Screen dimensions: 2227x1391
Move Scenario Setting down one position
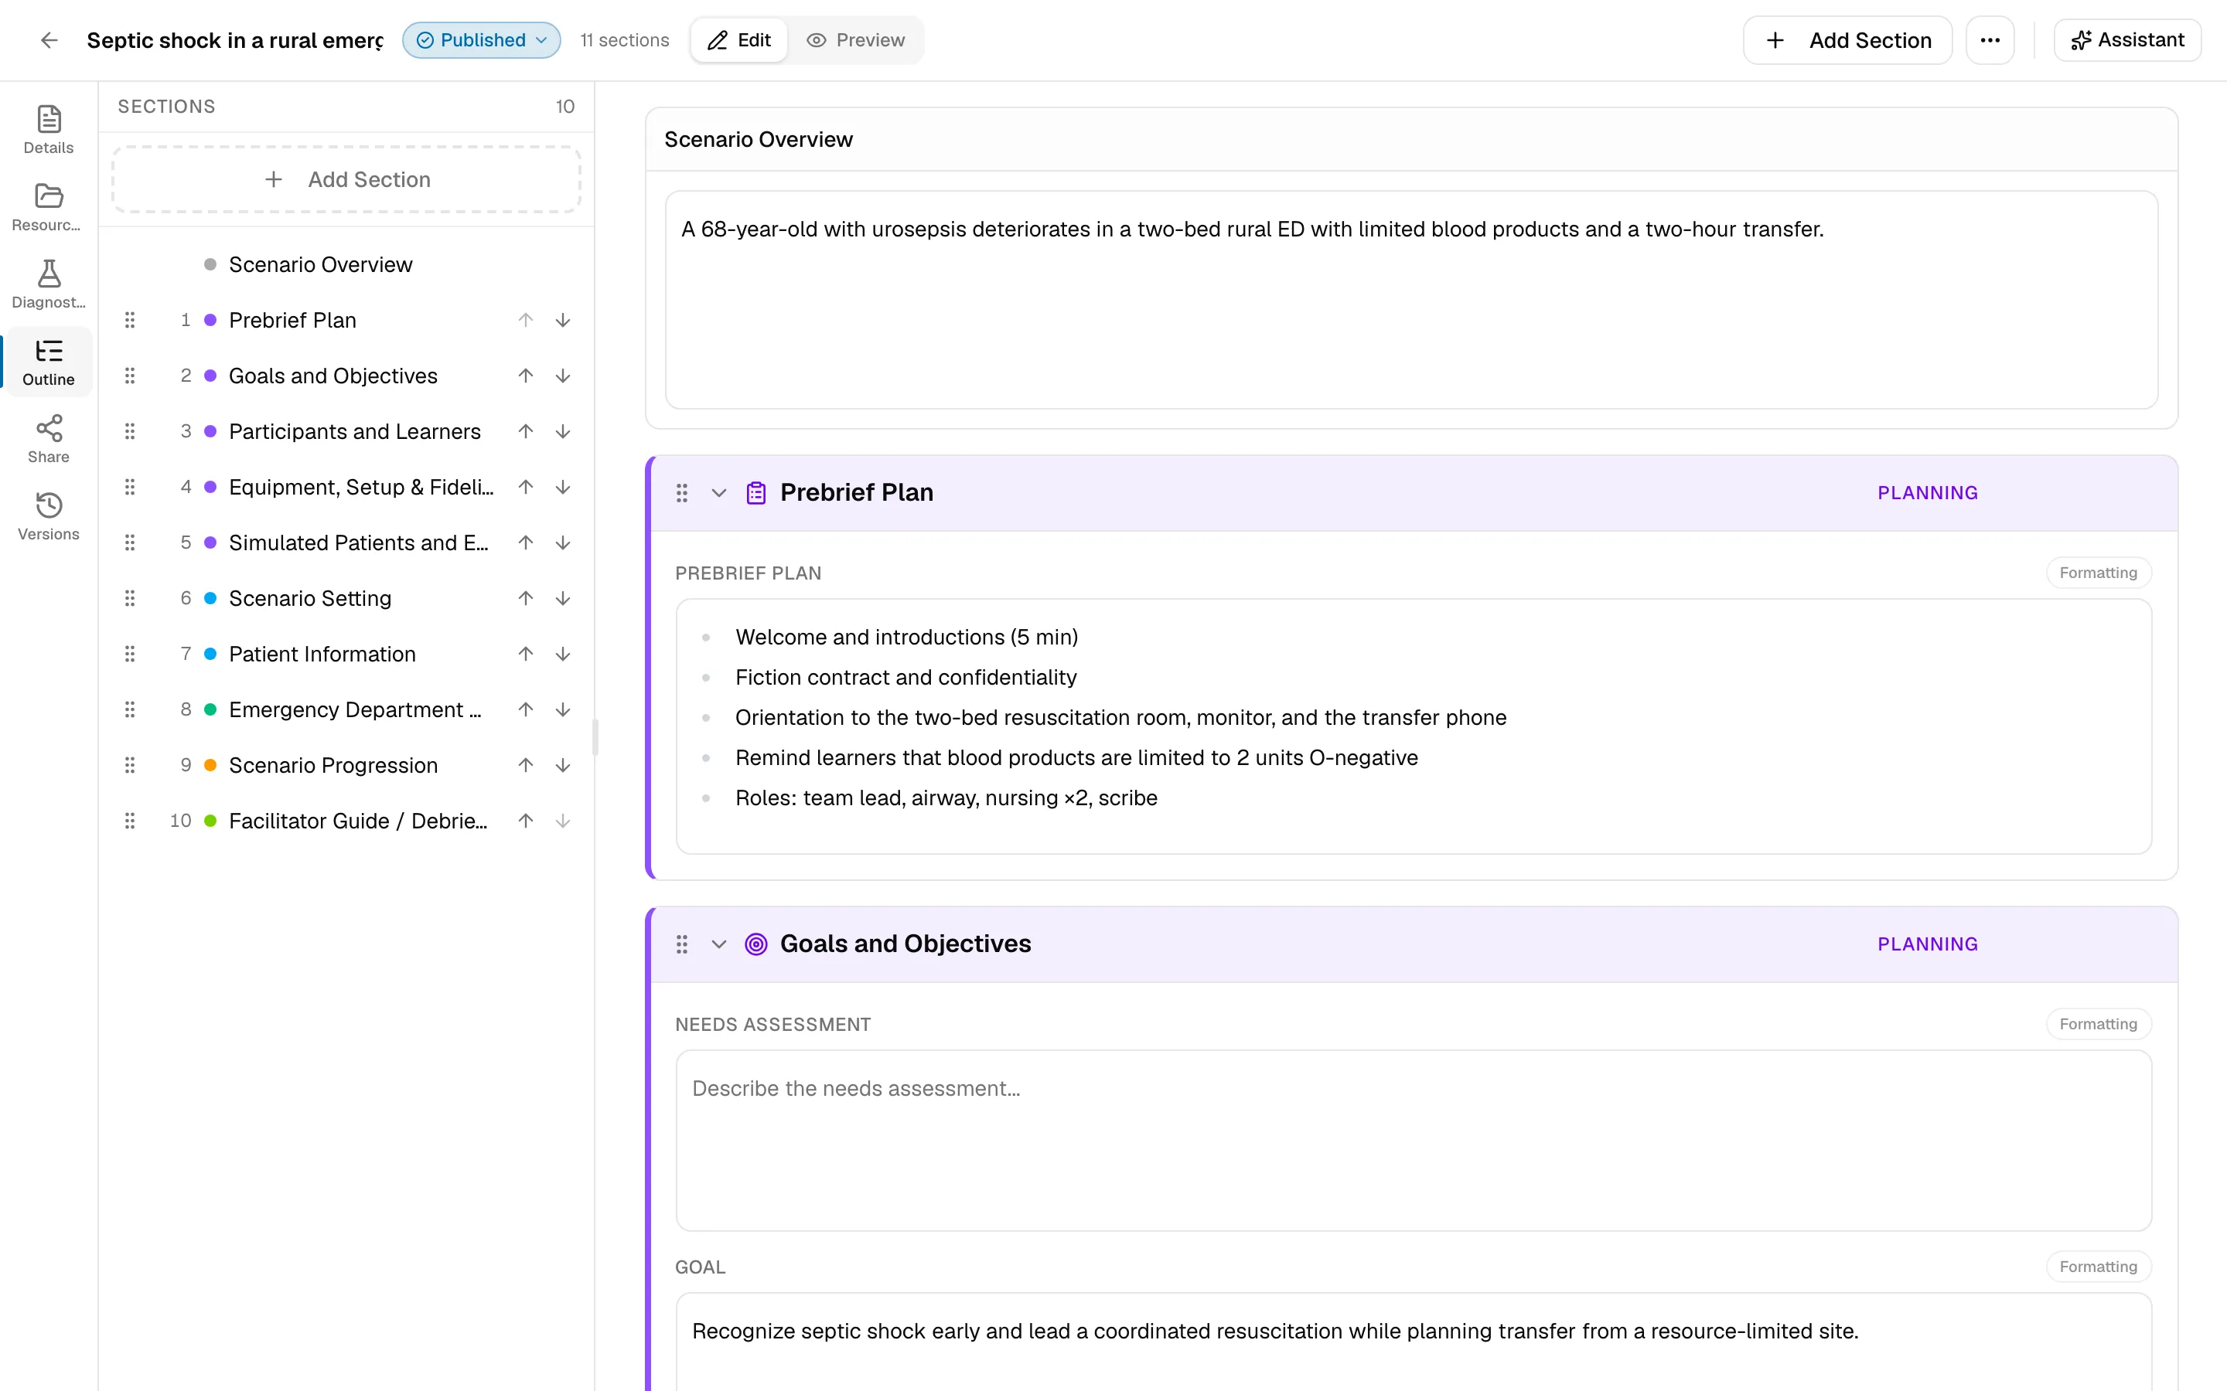tap(563, 598)
